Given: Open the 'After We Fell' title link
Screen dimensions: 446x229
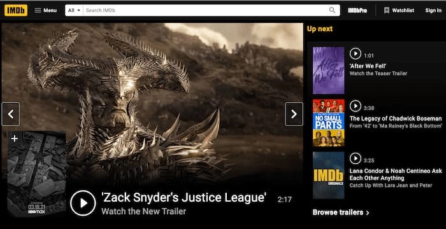Looking at the screenshot, I should tap(368, 66).
